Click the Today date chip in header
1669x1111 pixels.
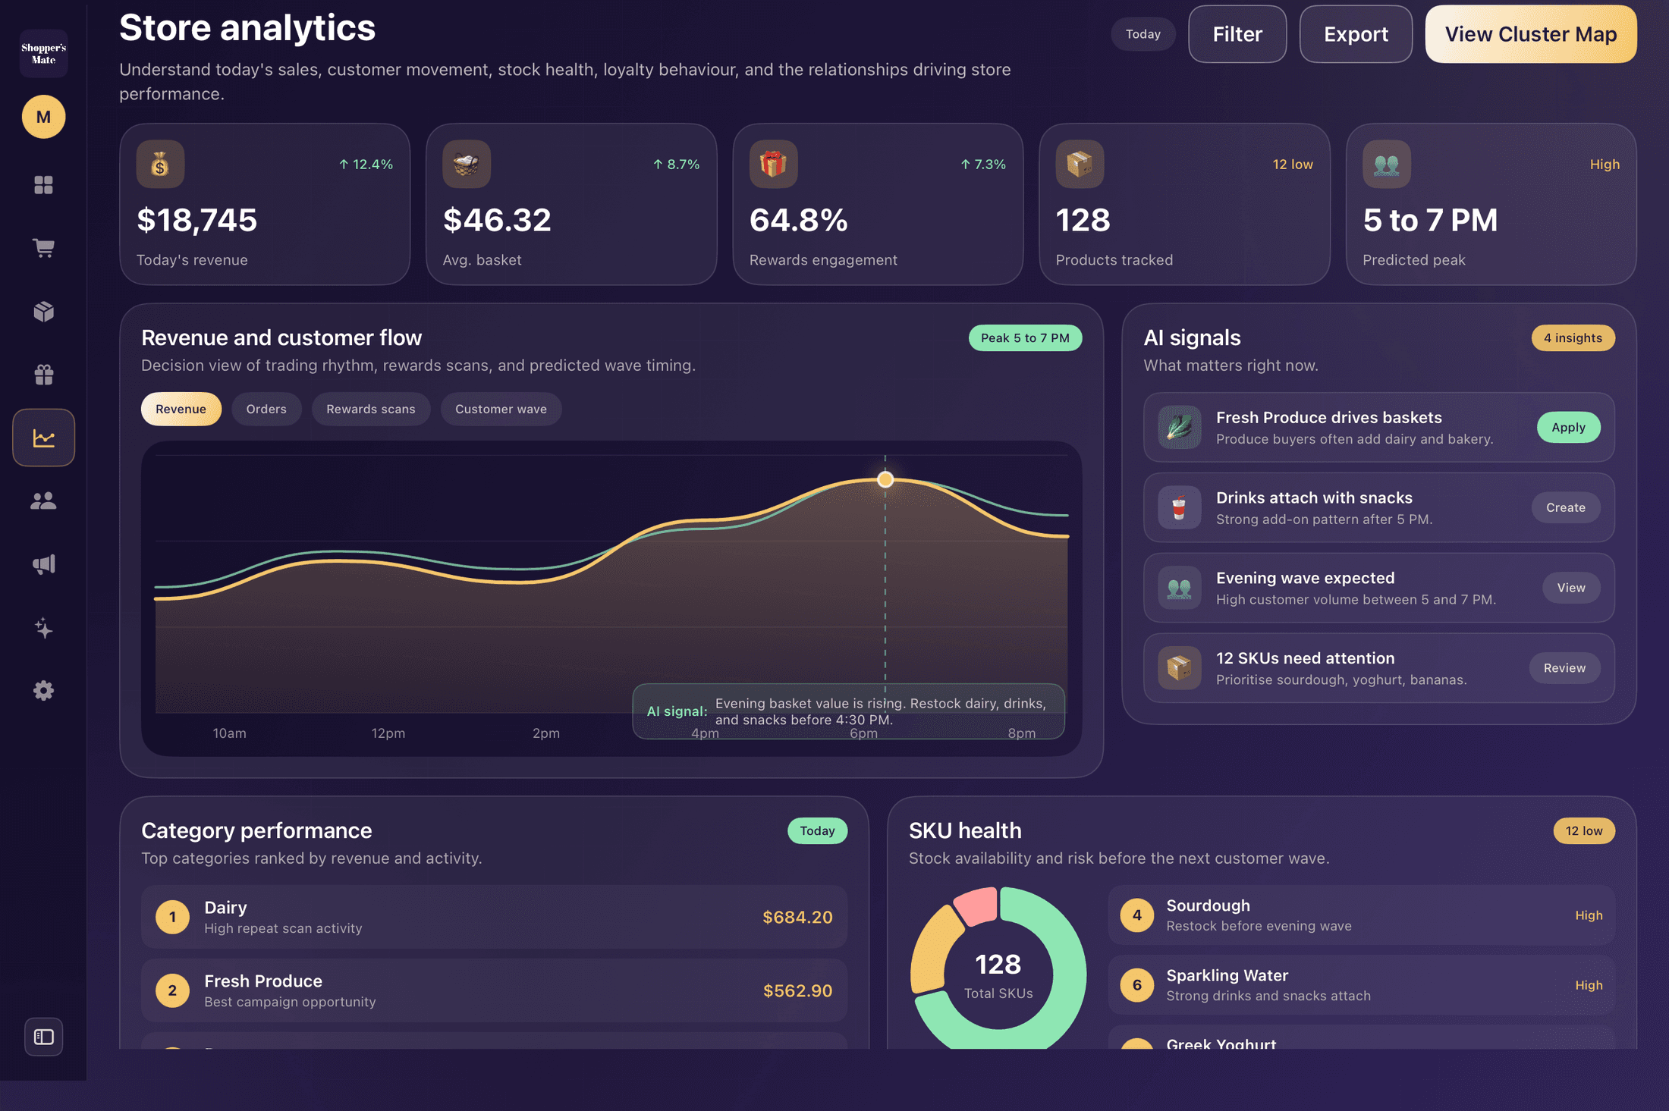click(x=1143, y=34)
